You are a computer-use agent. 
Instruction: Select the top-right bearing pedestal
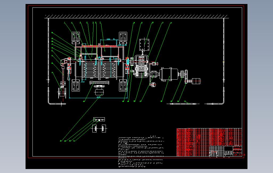[x=123, y=38]
